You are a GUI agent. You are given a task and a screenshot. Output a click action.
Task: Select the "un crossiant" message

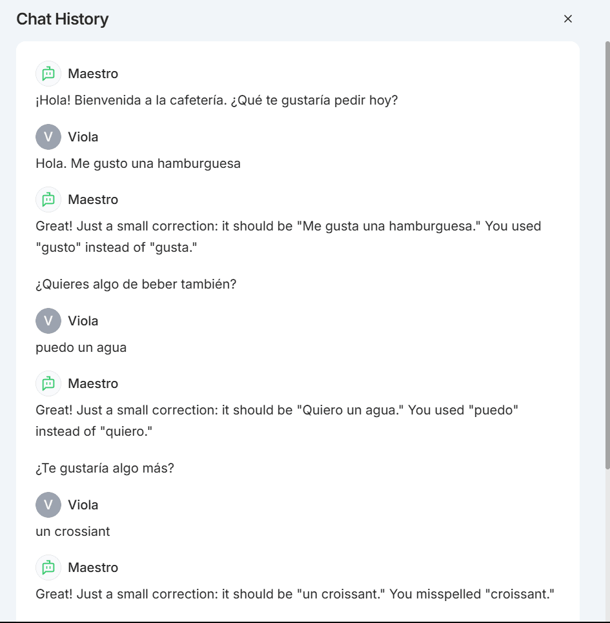point(73,531)
